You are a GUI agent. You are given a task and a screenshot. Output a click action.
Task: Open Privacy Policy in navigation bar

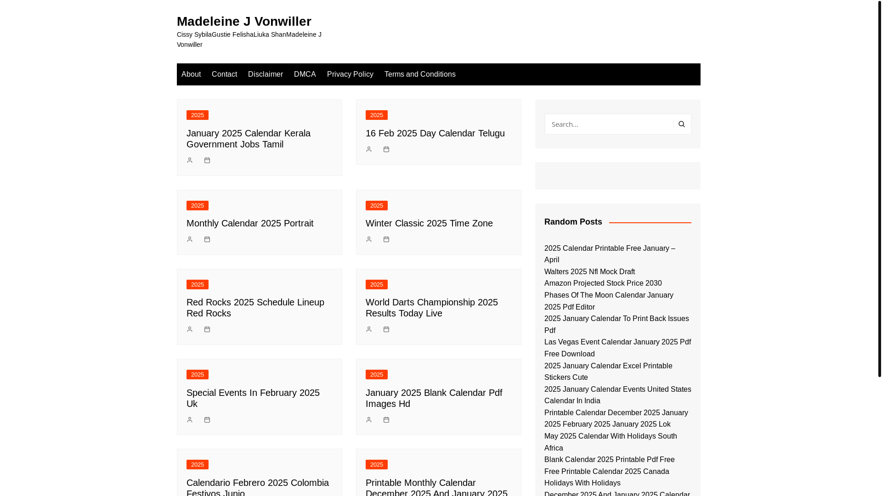coord(350,74)
